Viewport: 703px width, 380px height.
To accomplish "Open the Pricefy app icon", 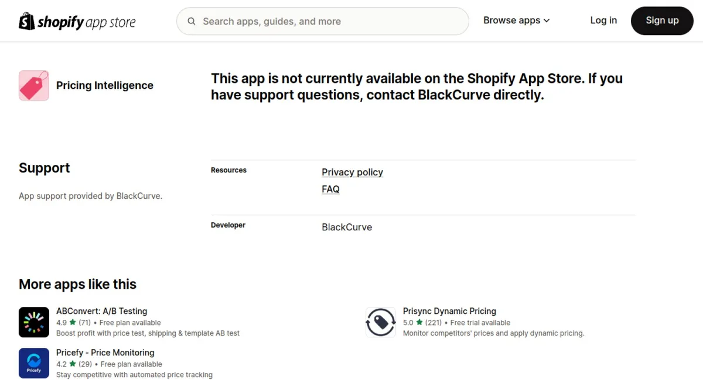I will point(34,364).
